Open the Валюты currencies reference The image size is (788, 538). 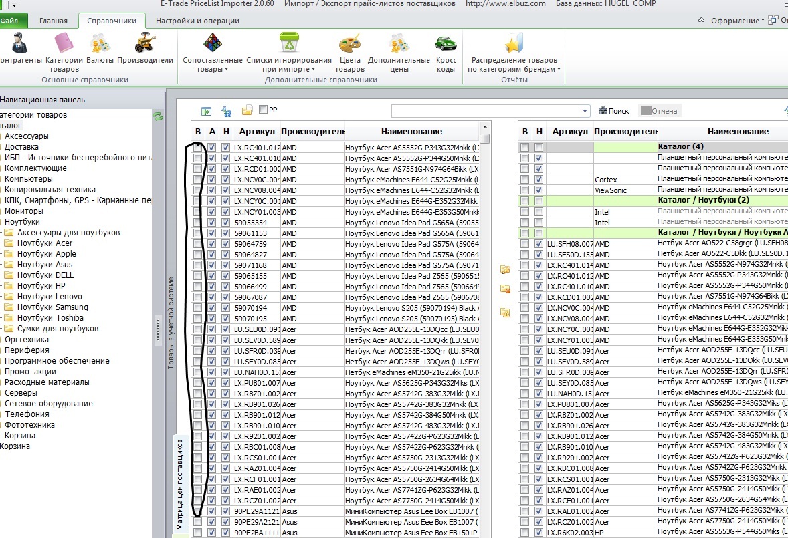100,49
